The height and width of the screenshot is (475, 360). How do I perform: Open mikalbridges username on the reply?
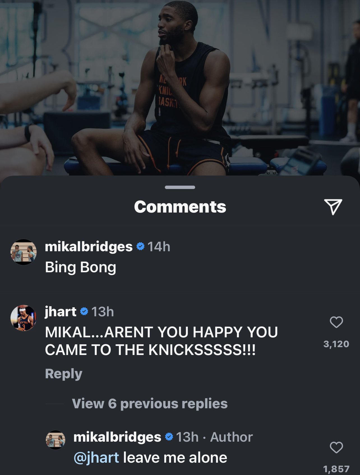(117, 437)
